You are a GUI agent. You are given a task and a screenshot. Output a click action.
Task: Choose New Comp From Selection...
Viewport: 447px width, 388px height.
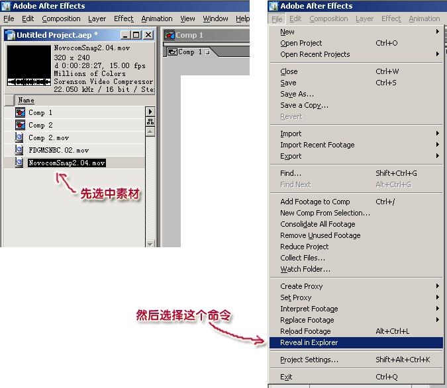tap(356, 213)
